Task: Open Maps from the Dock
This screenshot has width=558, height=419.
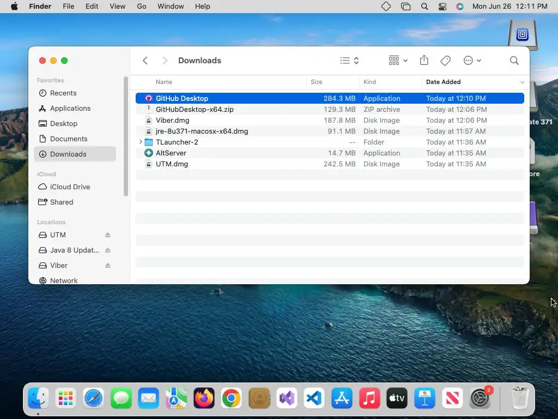Action: 176,398
